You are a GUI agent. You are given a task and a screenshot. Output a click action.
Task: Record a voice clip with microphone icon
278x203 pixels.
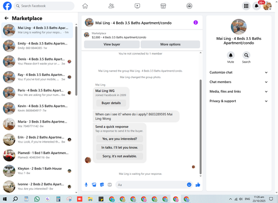[x=86, y=185]
